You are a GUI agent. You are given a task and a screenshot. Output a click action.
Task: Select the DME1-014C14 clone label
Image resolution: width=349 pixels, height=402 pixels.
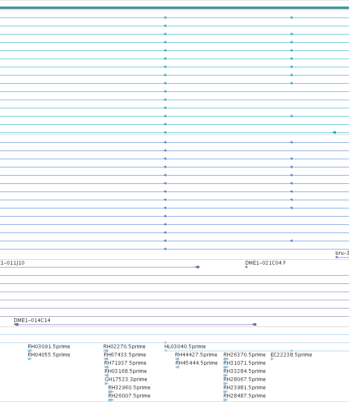click(32, 320)
